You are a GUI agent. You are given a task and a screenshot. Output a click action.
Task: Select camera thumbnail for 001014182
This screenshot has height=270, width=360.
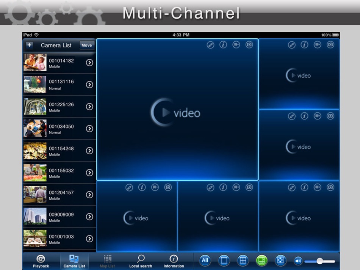tap(35, 62)
